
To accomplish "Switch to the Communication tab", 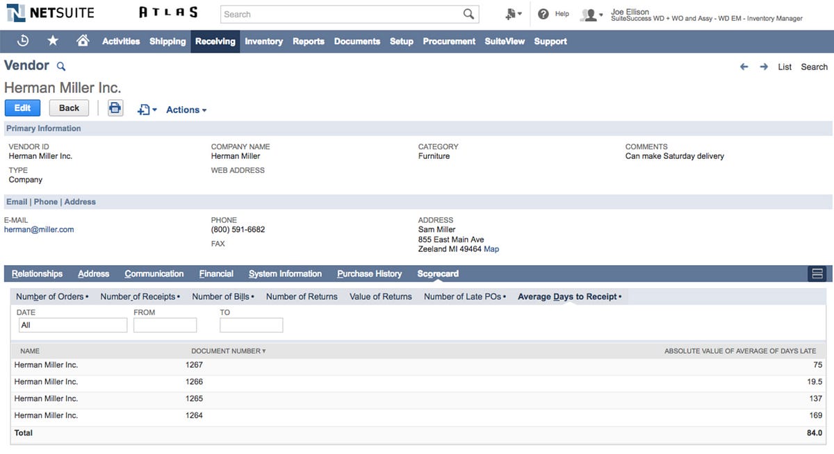I will coord(154,274).
